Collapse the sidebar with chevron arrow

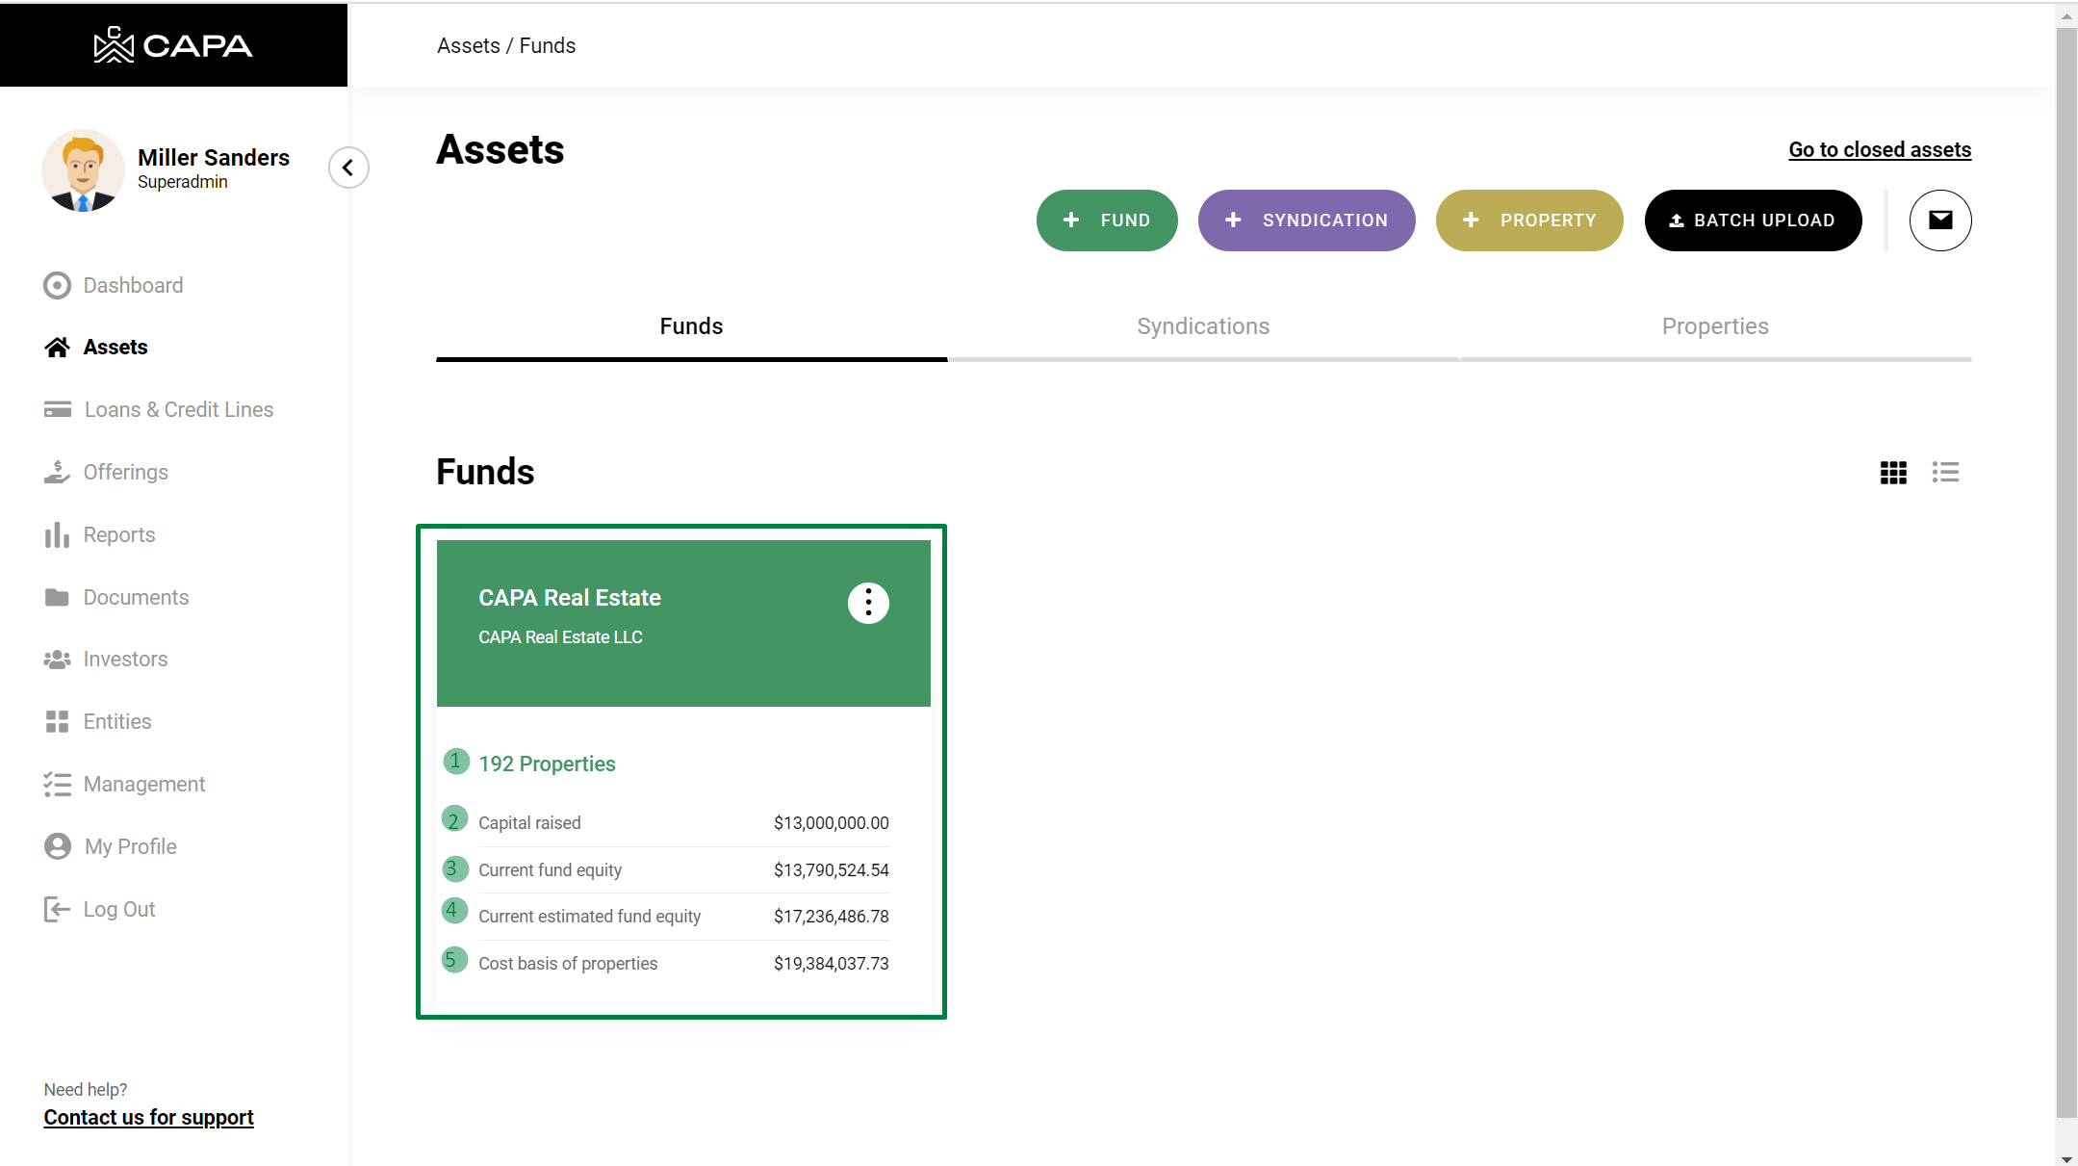click(348, 168)
